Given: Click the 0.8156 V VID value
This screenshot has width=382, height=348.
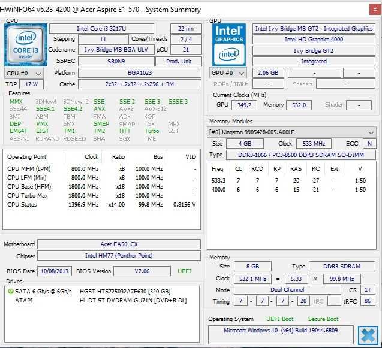Looking at the screenshot, I should 185,205.
